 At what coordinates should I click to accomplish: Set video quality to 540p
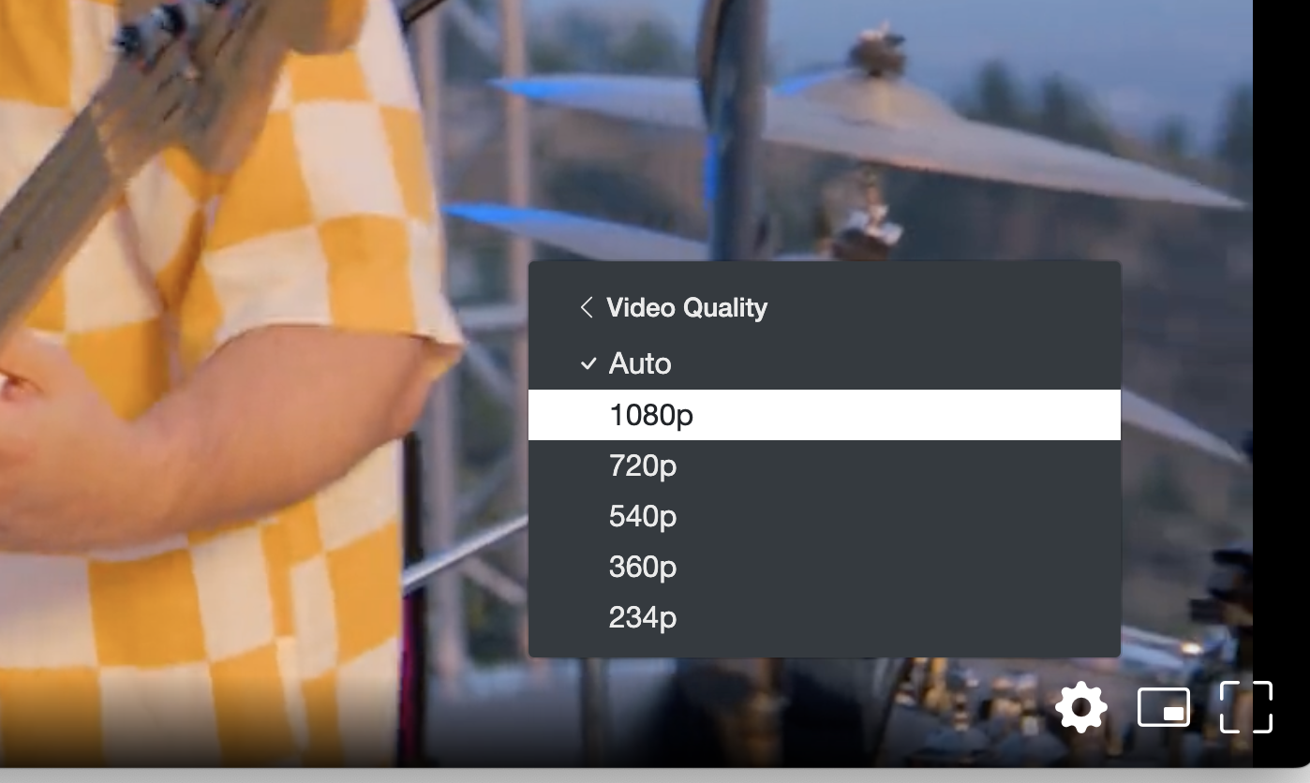825,516
